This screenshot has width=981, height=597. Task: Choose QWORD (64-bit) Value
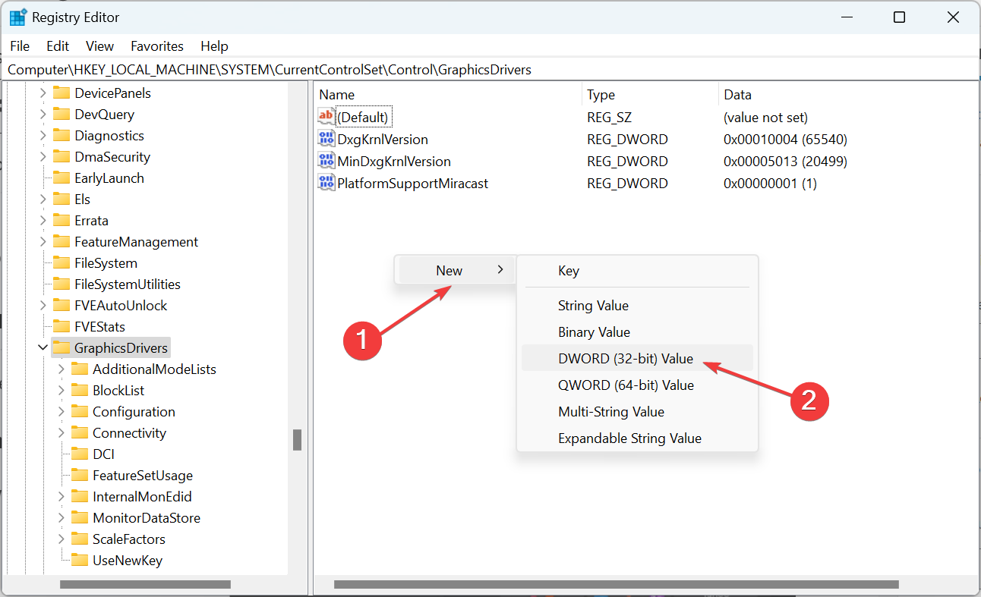point(637,385)
